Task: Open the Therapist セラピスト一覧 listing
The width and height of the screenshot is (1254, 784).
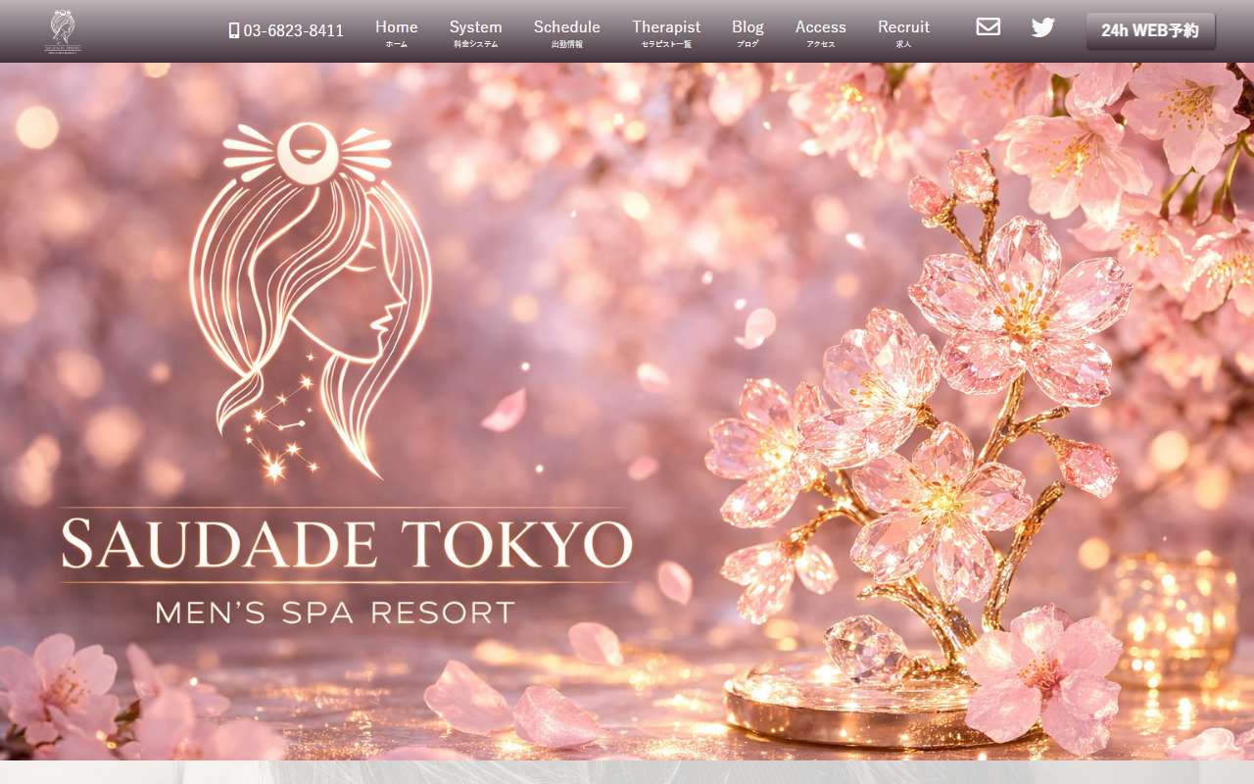Action: pyautogui.click(x=666, y=30)
